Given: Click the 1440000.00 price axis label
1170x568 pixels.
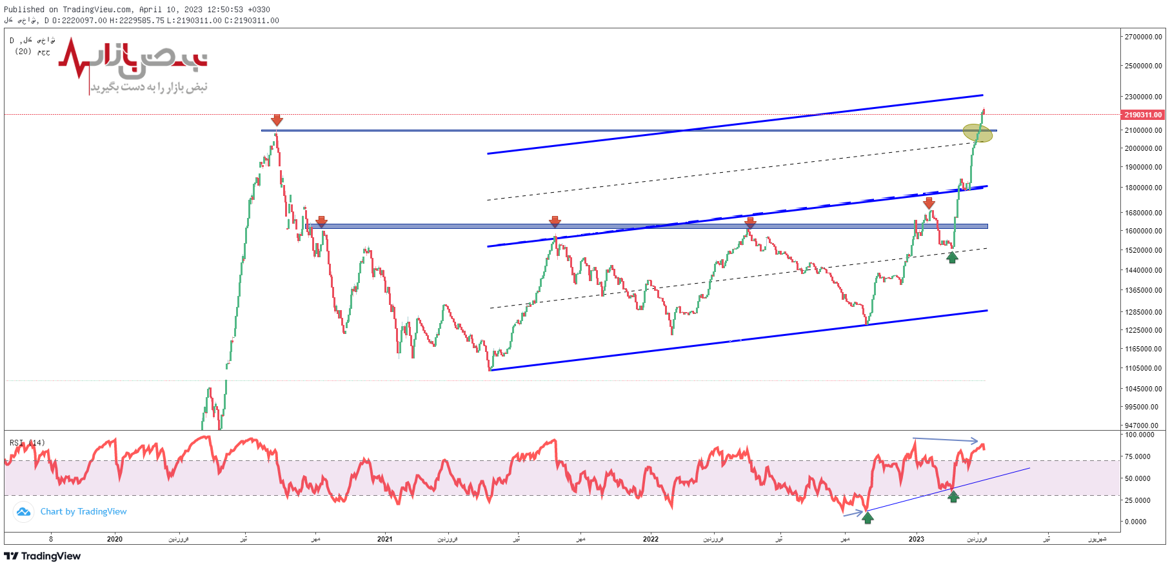Looking at the screenshot, I should point(1143,270).
